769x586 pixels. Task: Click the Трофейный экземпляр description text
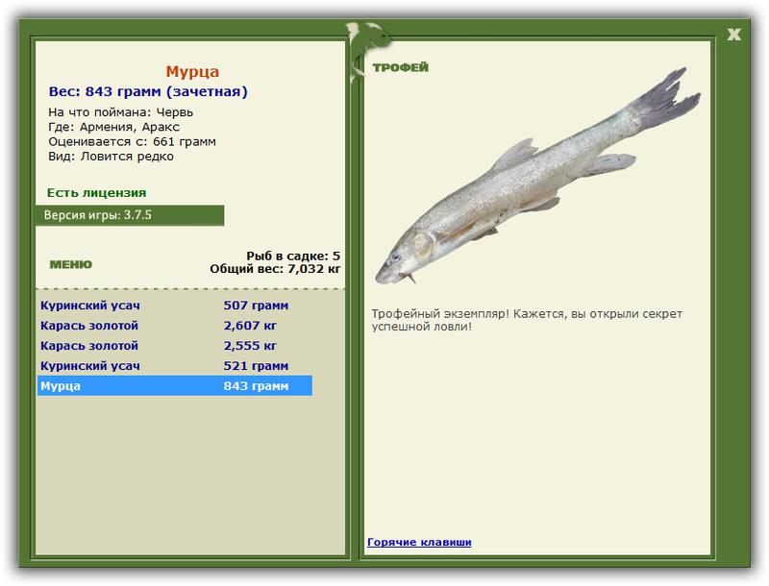click(x=527, y=320)
